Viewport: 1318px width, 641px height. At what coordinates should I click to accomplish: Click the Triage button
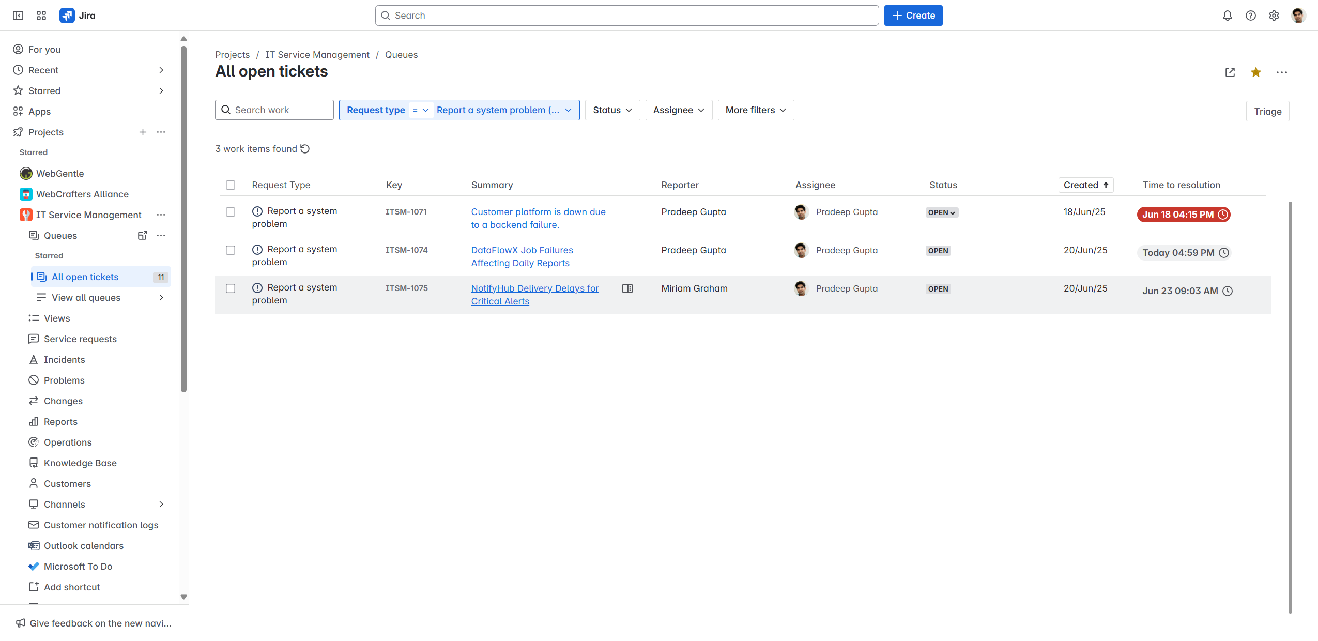pos(1267,112)
